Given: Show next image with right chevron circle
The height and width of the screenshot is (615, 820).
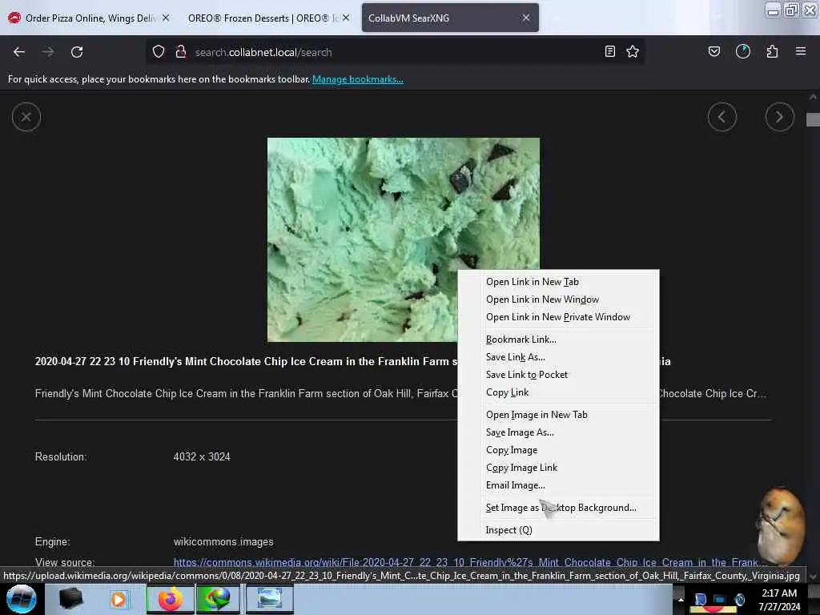Looking at the screenshot, I should point(779,117).
